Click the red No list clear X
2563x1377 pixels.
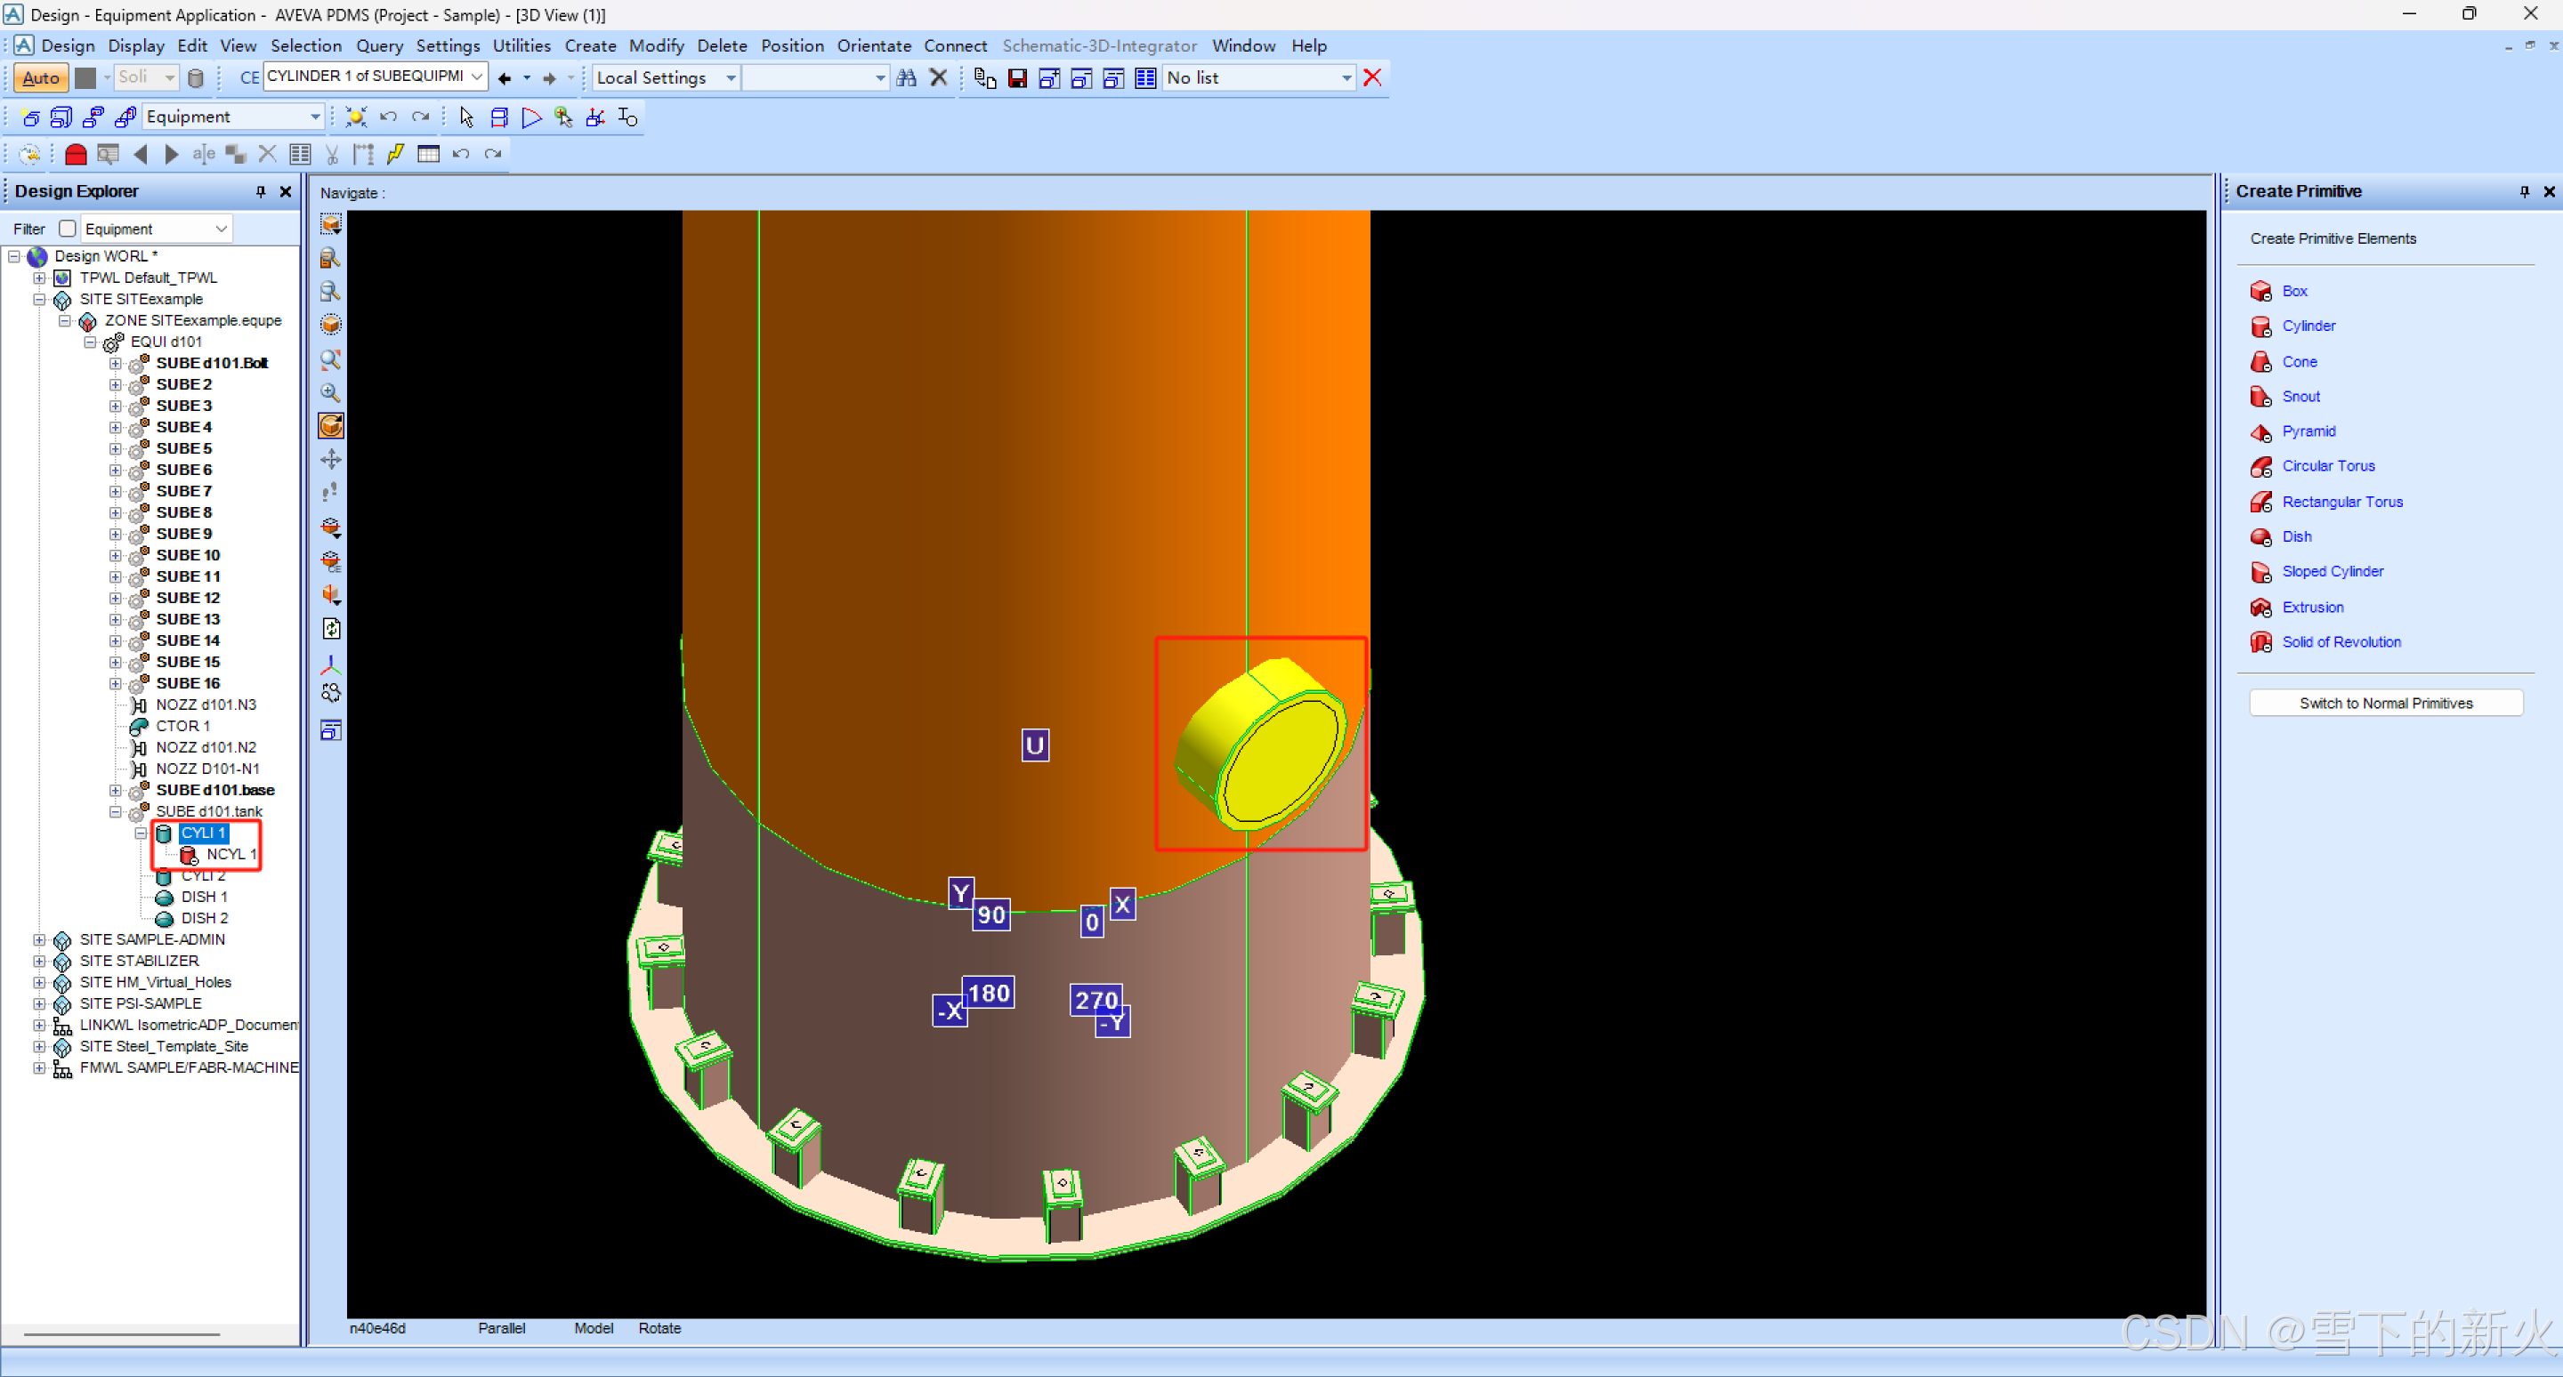coord(1372,77)
